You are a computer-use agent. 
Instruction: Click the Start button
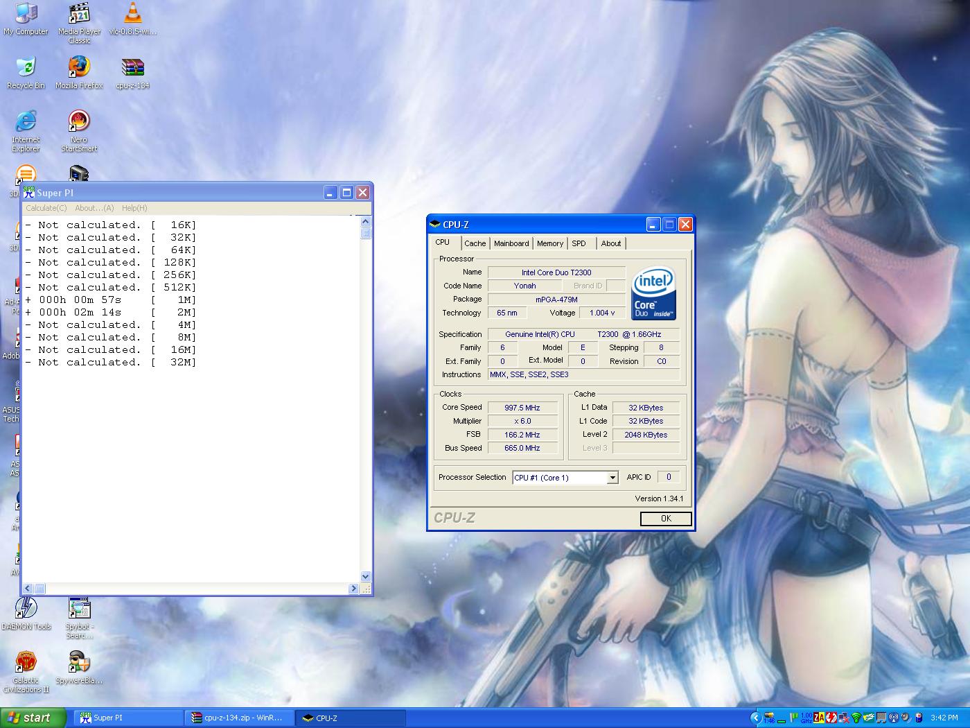pyautogui.click(x=33, y=718)
